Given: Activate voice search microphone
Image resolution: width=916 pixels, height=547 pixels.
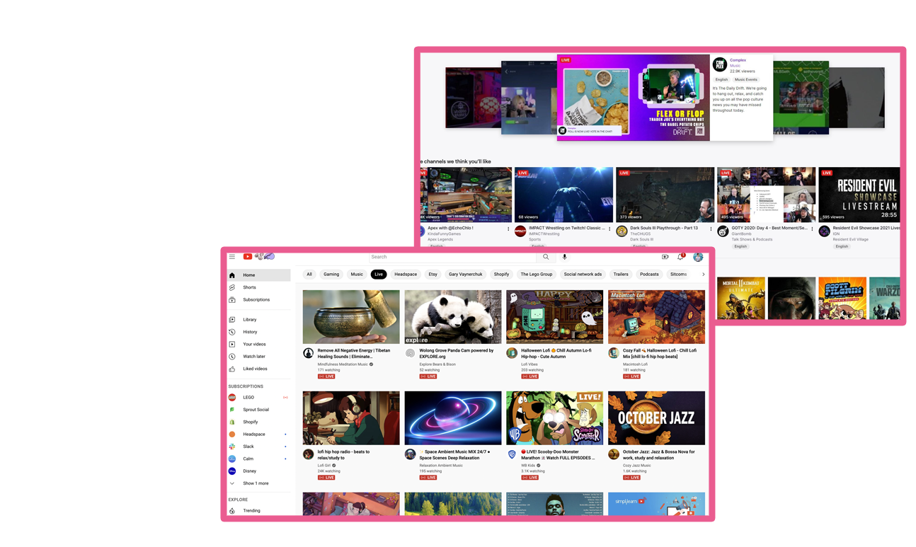Looking at the screenshot, I should [x=564, y=257].
